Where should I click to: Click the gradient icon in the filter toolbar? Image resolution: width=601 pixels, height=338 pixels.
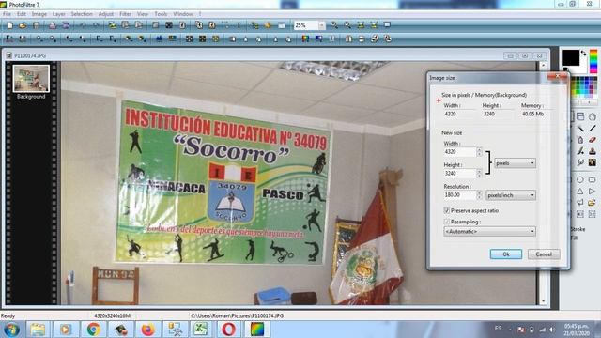318,38
